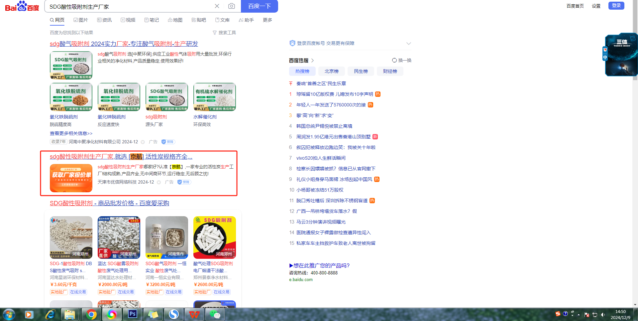
Task: Open the Windows Start menu
Action: point(9,314)
